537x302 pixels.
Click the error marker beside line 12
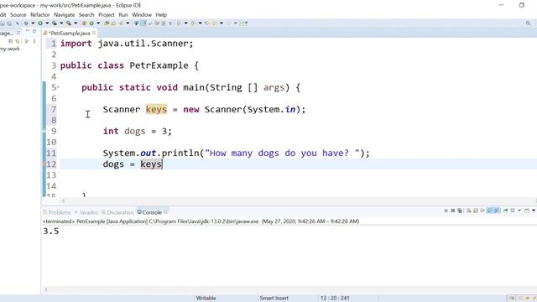[x=44, y=164]
